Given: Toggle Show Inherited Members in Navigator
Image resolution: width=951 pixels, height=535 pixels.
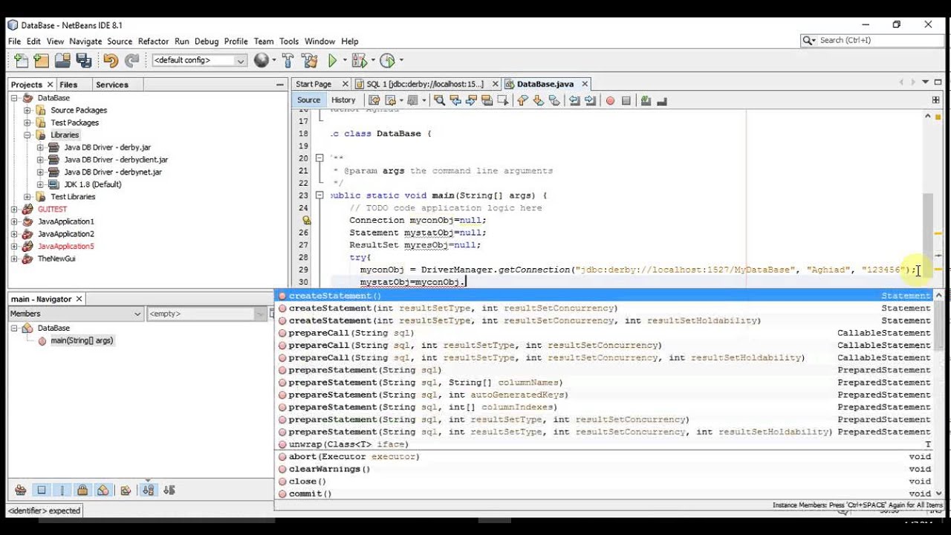Looking at the screenshot, I should (x=21, y=490).
